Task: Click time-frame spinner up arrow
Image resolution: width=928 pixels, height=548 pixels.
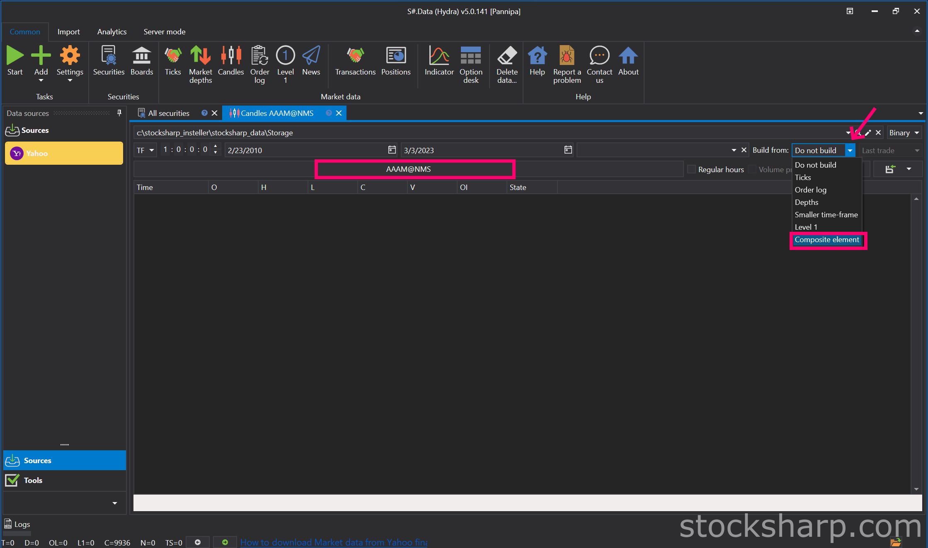Action: 216,147
